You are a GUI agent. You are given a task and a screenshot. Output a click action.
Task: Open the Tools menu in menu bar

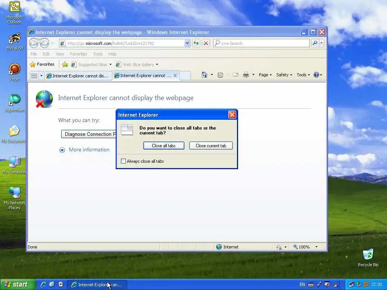tap(98, 54)
